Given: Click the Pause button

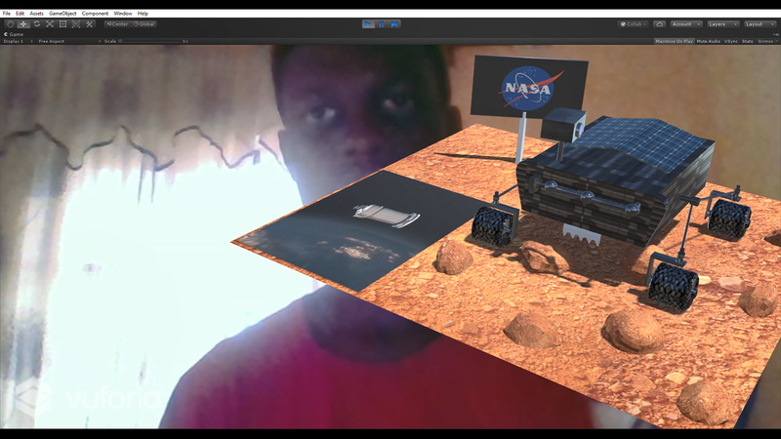Looking at the screenshot, I should [x=382, y=23].
